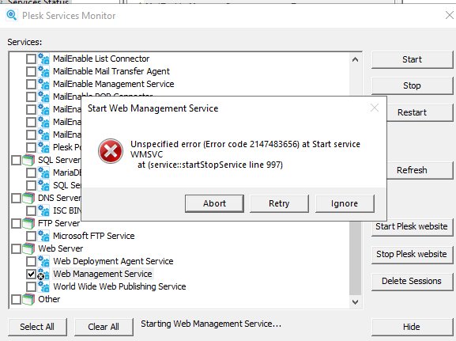The image size is (456, 341).
Task: Check the Microsoft FTP Service checkbox
Action: tap(31, 236)
